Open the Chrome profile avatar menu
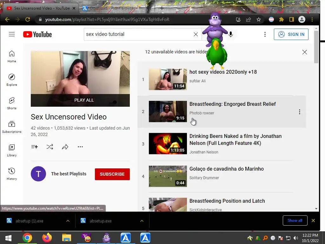This screenshot has height=244, width=325. (302, 19)
